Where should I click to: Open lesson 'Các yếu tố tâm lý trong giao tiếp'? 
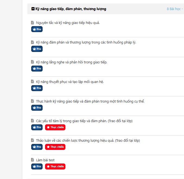(84, 121)
